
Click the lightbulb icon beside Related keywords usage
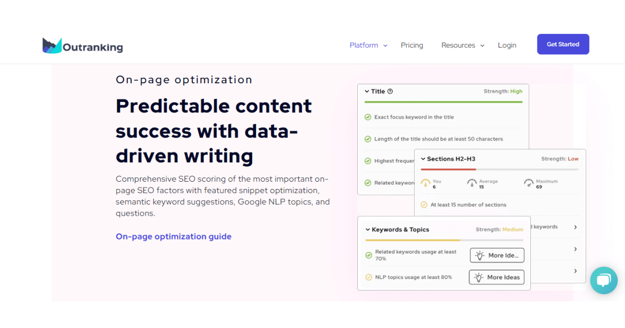[480, 256]
